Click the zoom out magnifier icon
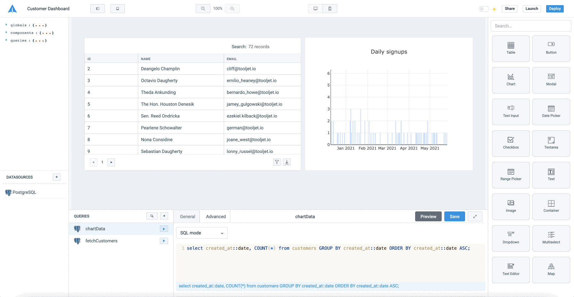This screenshot has width=574, height=297. 203,9
